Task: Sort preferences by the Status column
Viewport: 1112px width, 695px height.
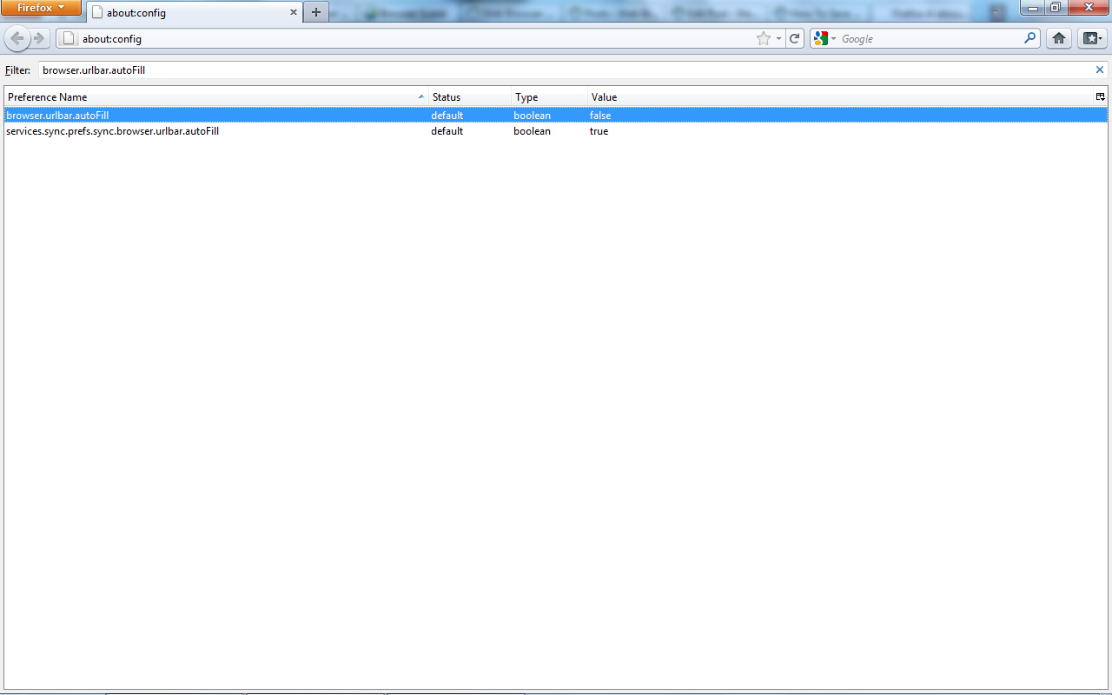Action: pos(467,97)
